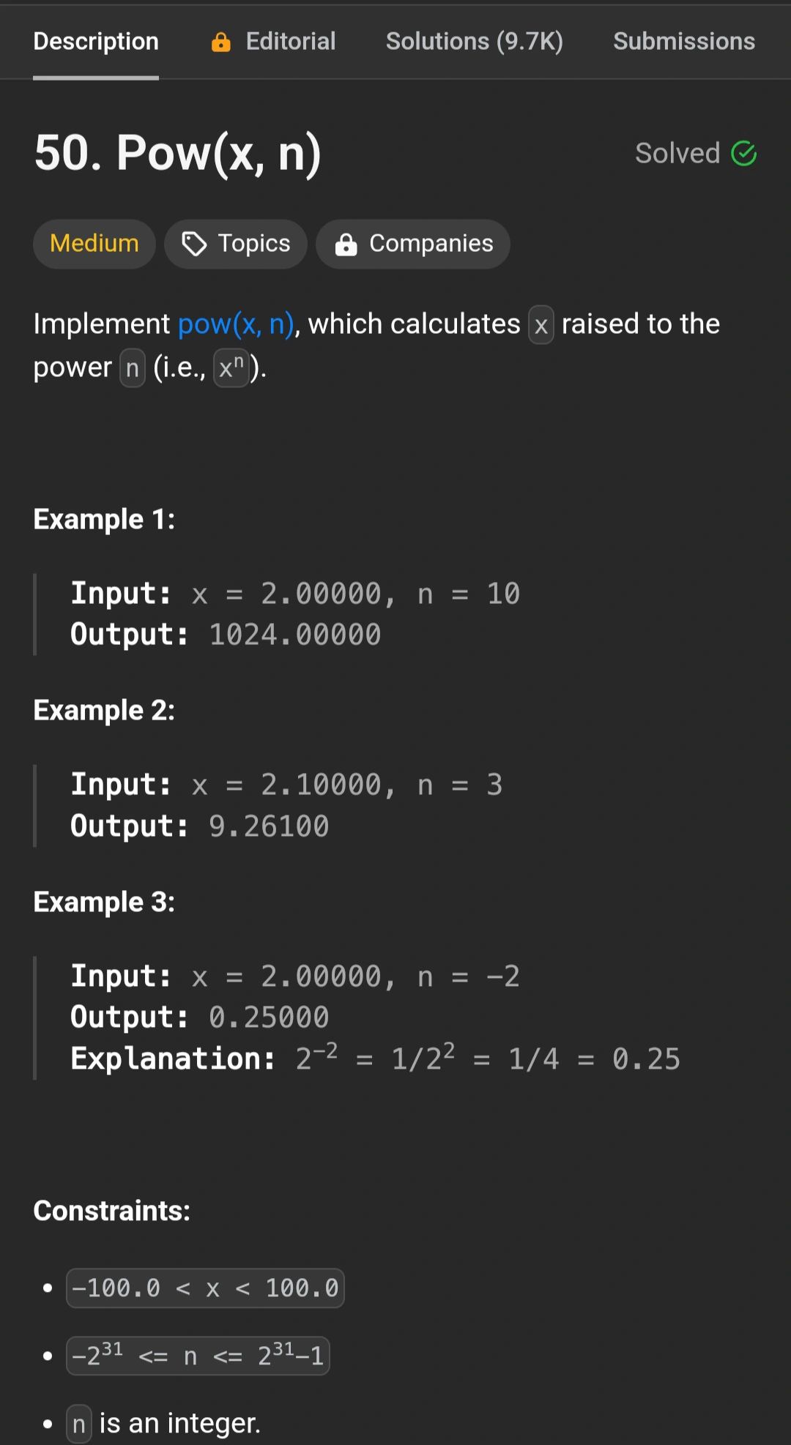Click the orange lock icon beside Editorial
This screenshot has width=791, height=1445.
220,42
